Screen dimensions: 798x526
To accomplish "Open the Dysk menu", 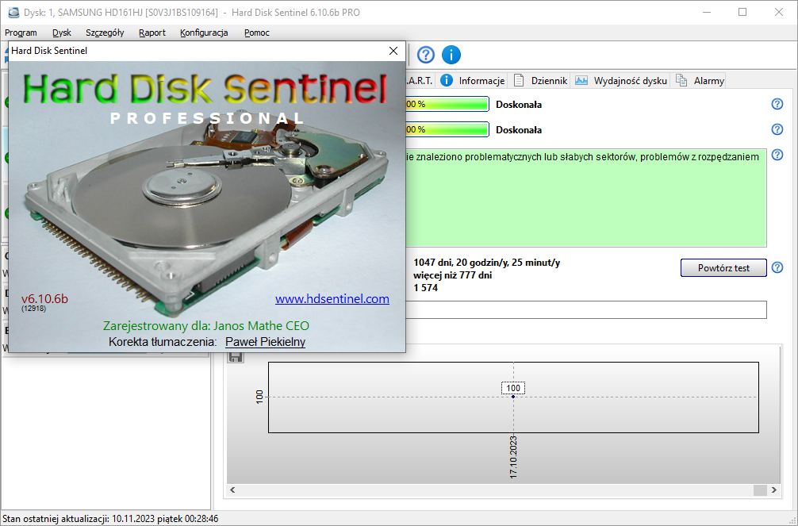I will click(62, 33).
